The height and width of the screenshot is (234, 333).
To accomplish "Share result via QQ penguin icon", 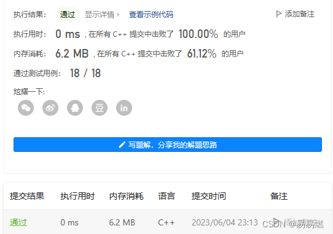I will click(75, 108).
